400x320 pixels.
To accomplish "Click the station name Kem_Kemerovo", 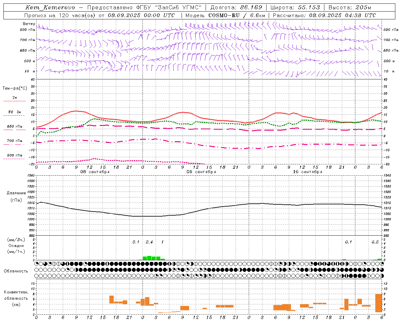I will click(x=50, y=7).
